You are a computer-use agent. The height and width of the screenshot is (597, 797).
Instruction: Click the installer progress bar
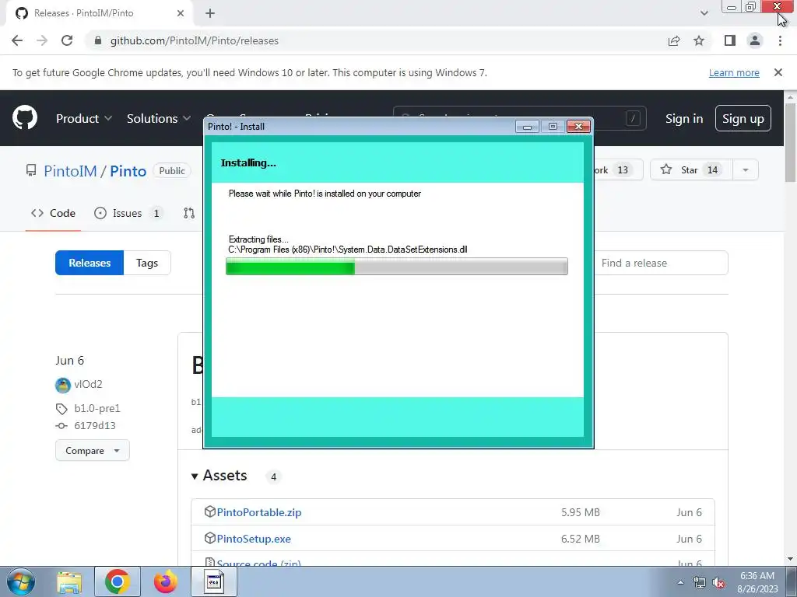coord(396,266)
